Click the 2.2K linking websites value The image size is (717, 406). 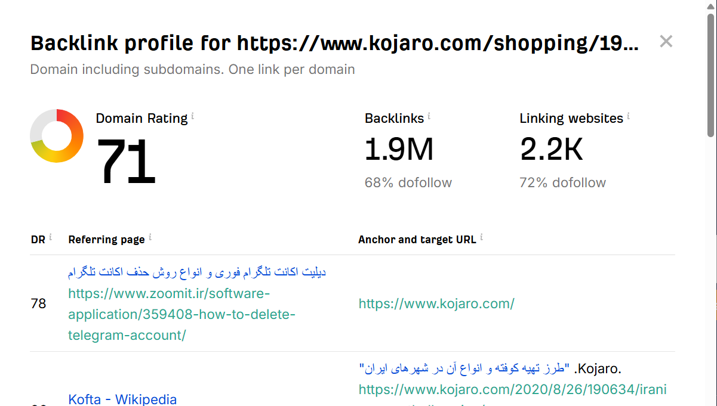point(551,150)
